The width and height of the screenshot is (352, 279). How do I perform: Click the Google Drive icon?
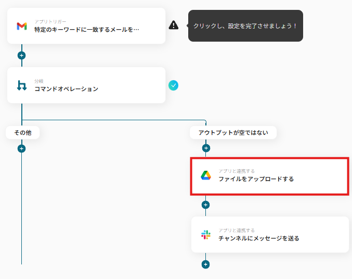tap(205, 175)
